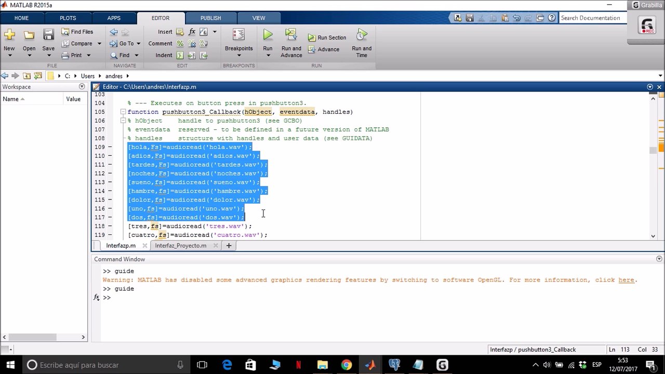Expand the Breakpoints dropdown
The image size is (665, 374).
pos(238,56)
